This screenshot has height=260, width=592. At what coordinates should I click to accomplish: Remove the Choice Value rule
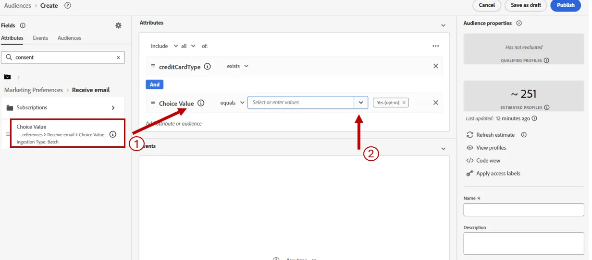coord(436,102)
